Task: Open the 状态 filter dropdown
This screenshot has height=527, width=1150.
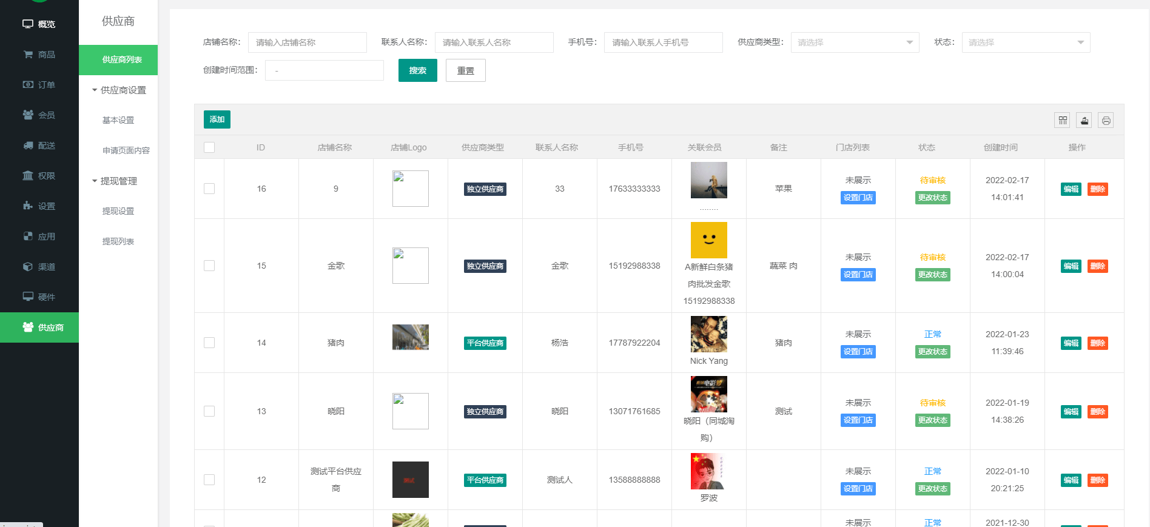Action: tap(1025, 42)
